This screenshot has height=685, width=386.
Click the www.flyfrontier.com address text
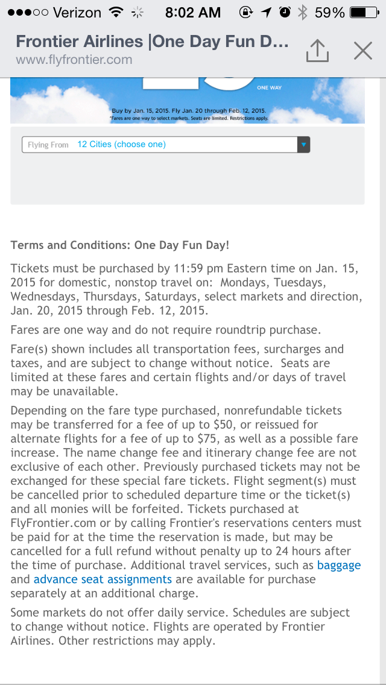(x=74, y=59)
